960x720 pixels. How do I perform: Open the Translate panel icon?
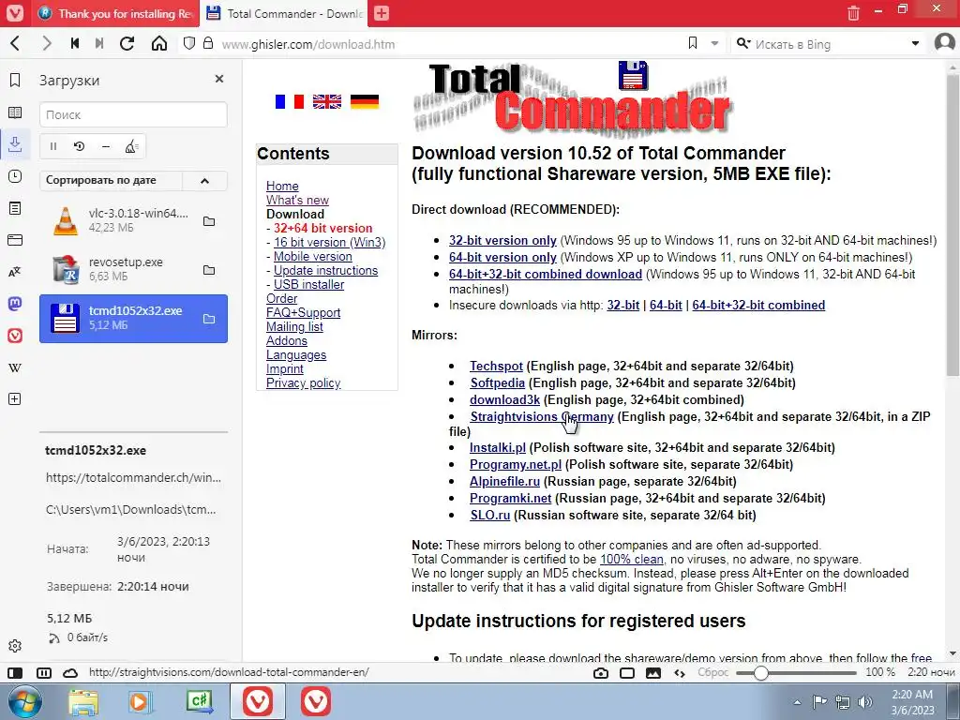pyautogui.click(x=15, y=272)
